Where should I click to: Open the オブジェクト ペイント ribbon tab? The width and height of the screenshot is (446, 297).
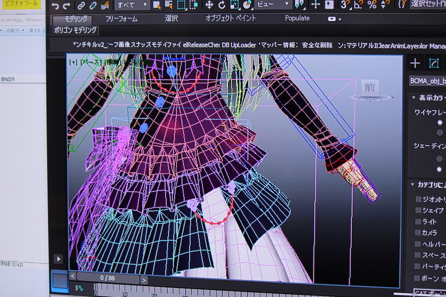(231, 18)
